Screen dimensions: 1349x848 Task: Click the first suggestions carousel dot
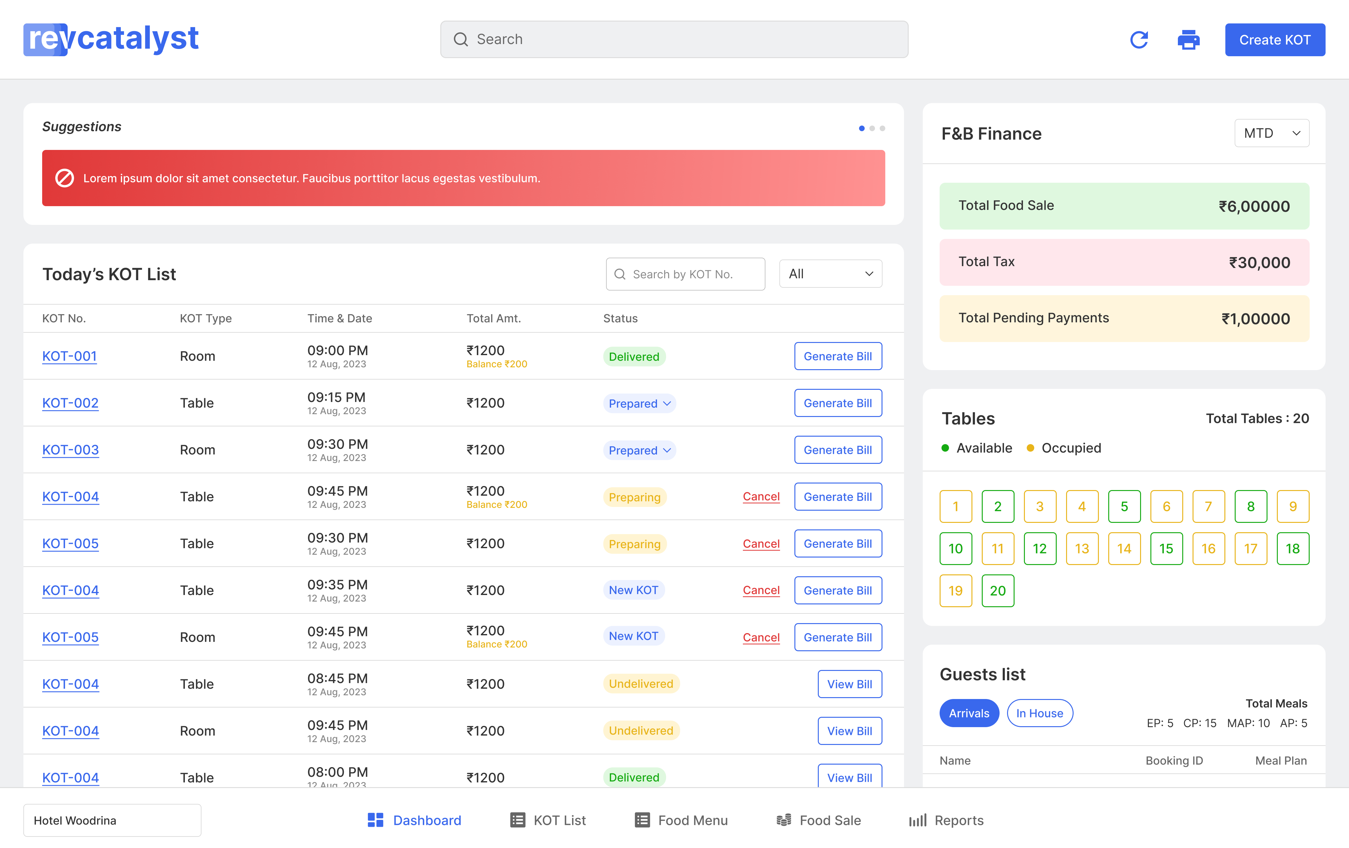[862, 128]
